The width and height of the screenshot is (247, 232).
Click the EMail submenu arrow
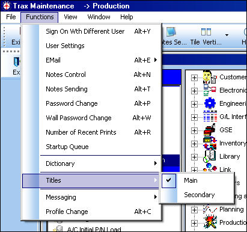click(x=156, y=60)
